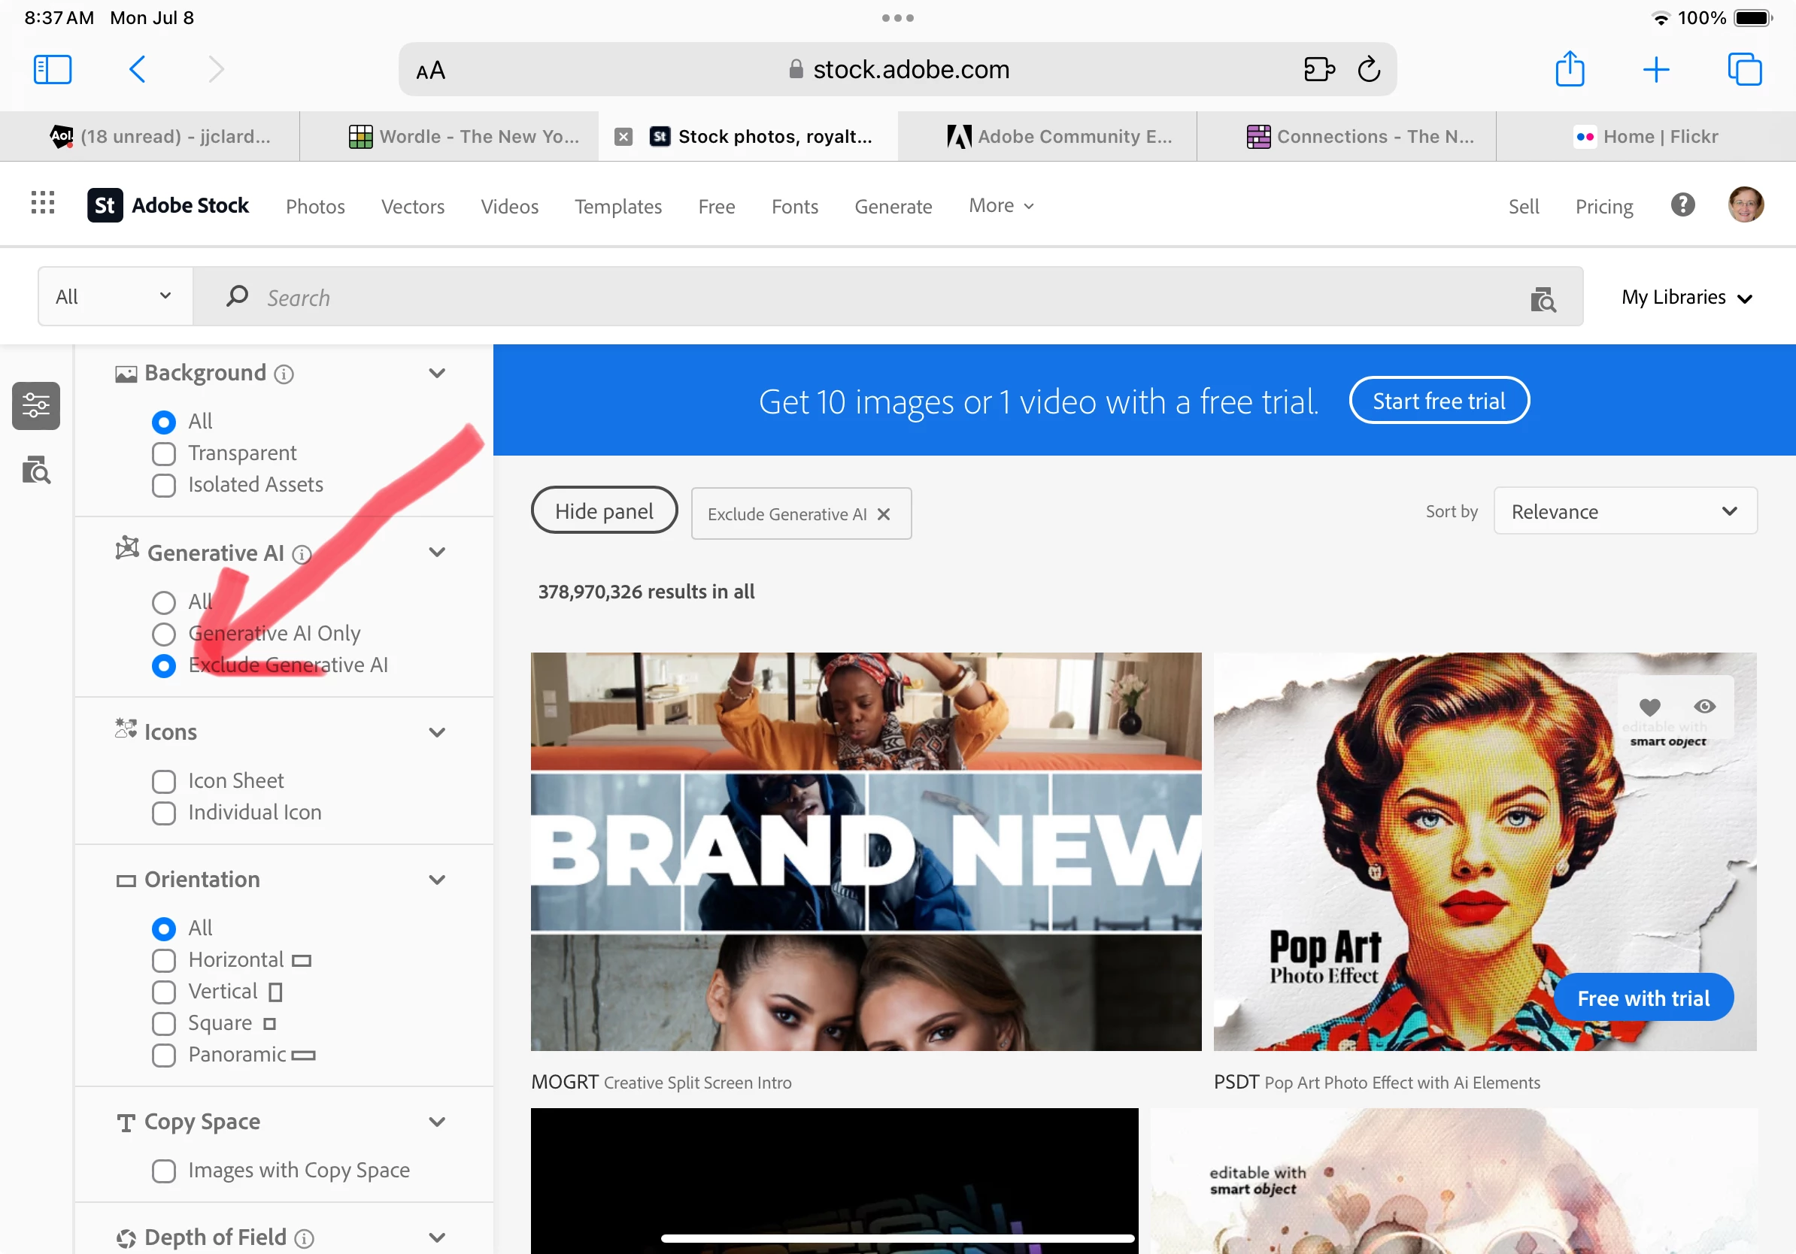Screen dimensions: 1796x1254
Task: Select Generative AI Only radio option
Action: point(163,633)
